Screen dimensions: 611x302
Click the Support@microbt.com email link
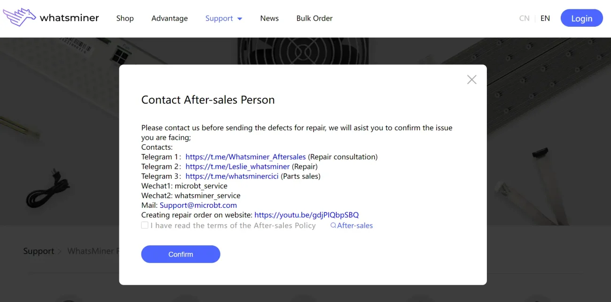point(198,205)
